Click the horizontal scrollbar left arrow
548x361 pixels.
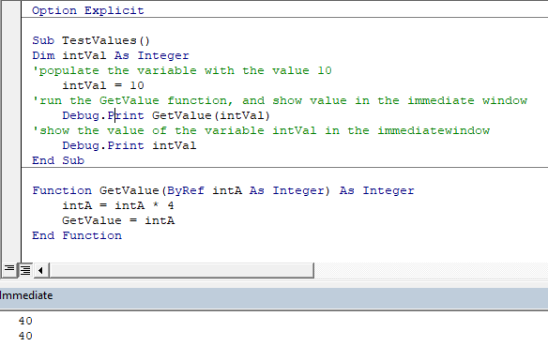pyautogui.click(x=41, y=270)
